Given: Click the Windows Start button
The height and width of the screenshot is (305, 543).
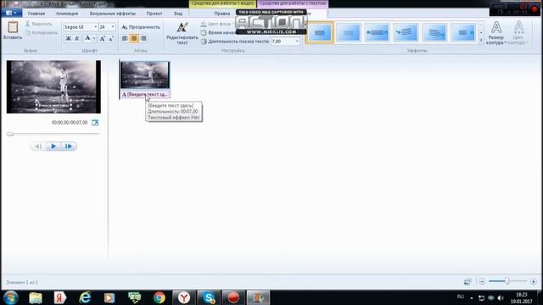Looking at the screenshot, I should click(x=11, y=297).
